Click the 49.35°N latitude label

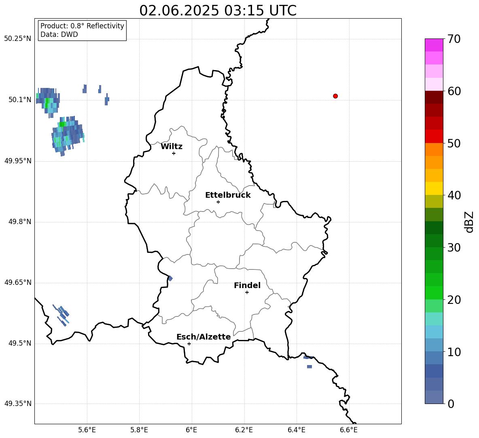tap(18, 404)
